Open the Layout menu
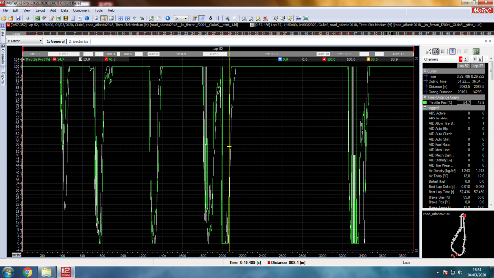This screenshot has height=278, width=494. (40, 10)
